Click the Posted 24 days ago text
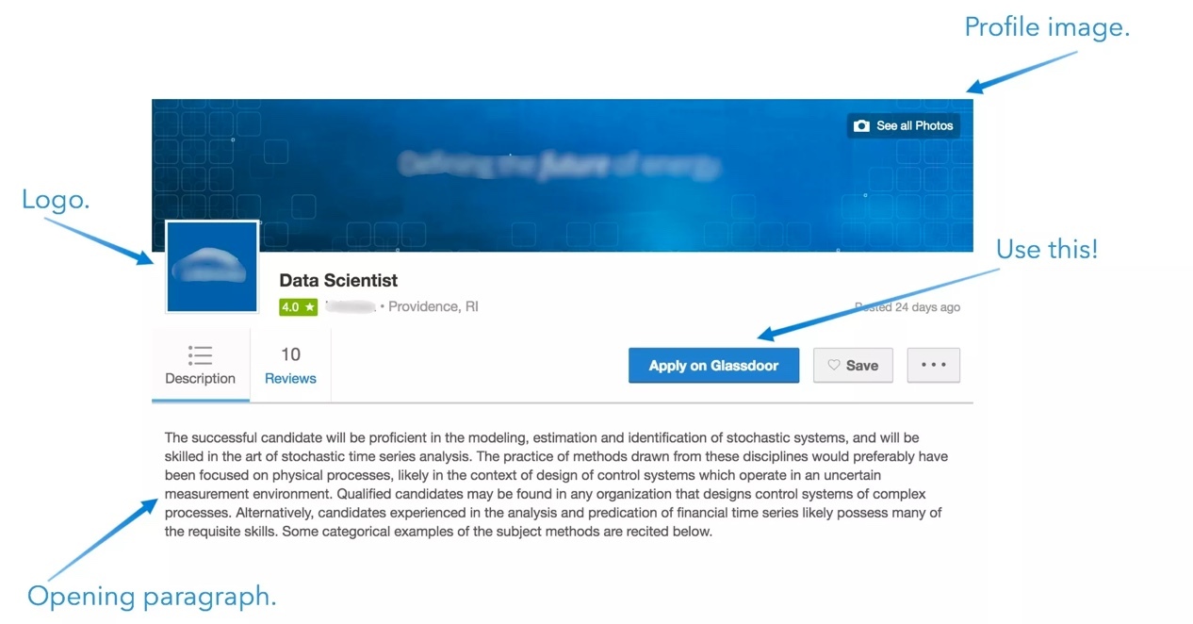Image resolution: width=1193 pixels, height=624 pixels. point(907,306)
